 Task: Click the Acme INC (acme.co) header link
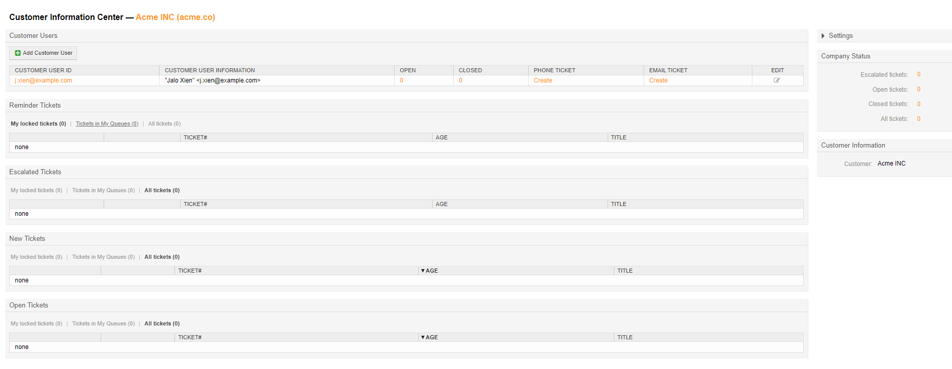[175, 17]
